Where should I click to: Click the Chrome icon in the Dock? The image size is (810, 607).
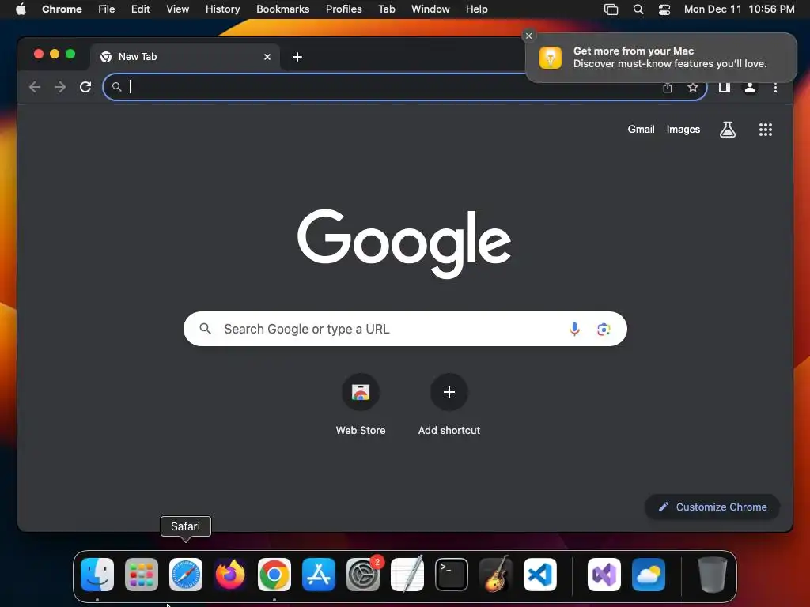click(274, 575)
